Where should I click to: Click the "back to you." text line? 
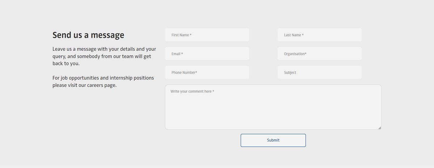pos(66,63)
